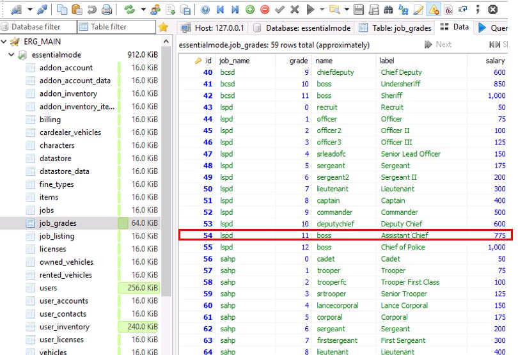This screenshot has height=355, width=518.
Task: Click the tree scroll-up arrow
Action: point(166,42)
